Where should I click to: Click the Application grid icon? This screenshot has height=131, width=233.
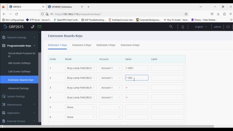pyautogui.click(x=4, y=113)
